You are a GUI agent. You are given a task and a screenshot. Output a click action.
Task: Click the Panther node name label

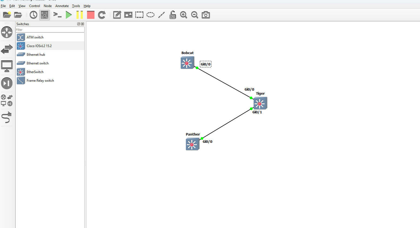[x=193, y=134]
